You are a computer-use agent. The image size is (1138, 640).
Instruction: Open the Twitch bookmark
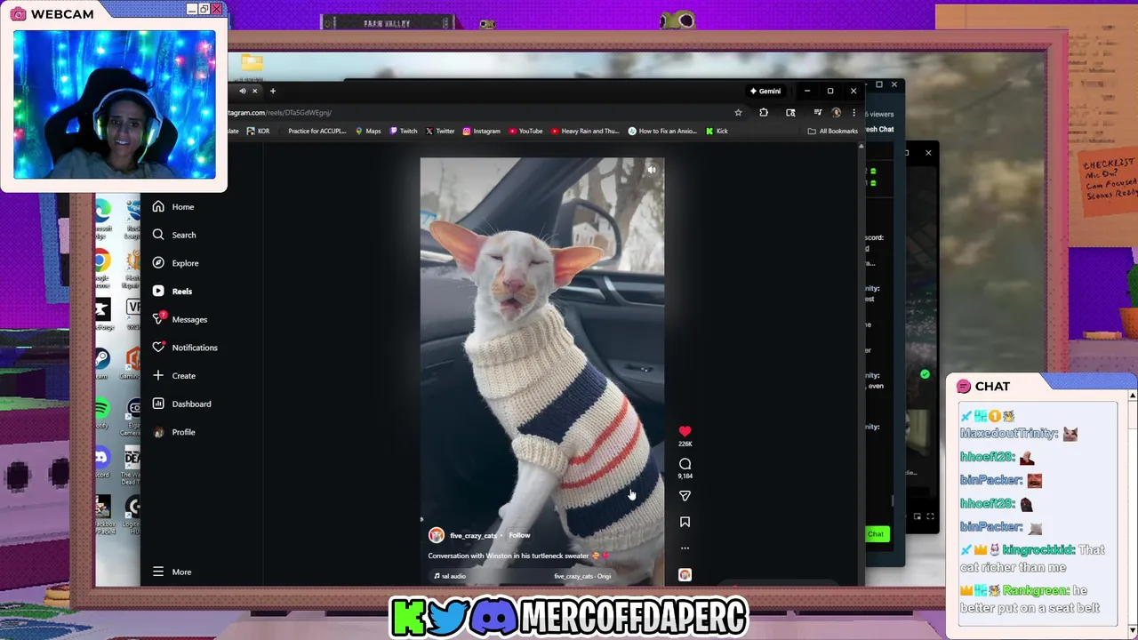[404, 132]
